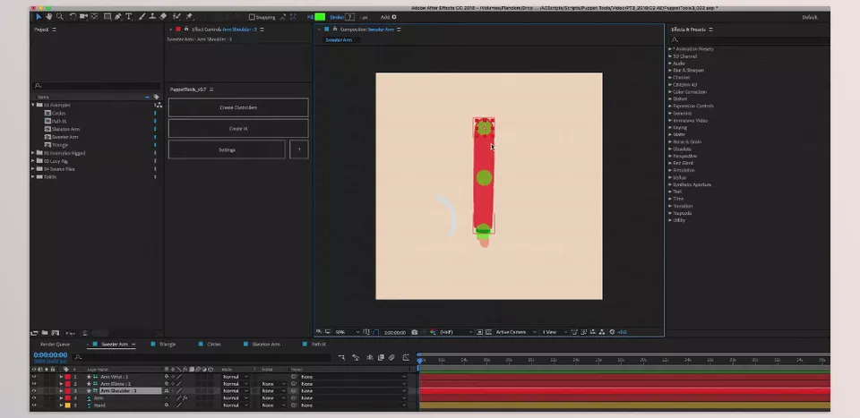Select the Zoom magnifier tool
This screenshot has height=418, width=860.
(x=60, y=17)
